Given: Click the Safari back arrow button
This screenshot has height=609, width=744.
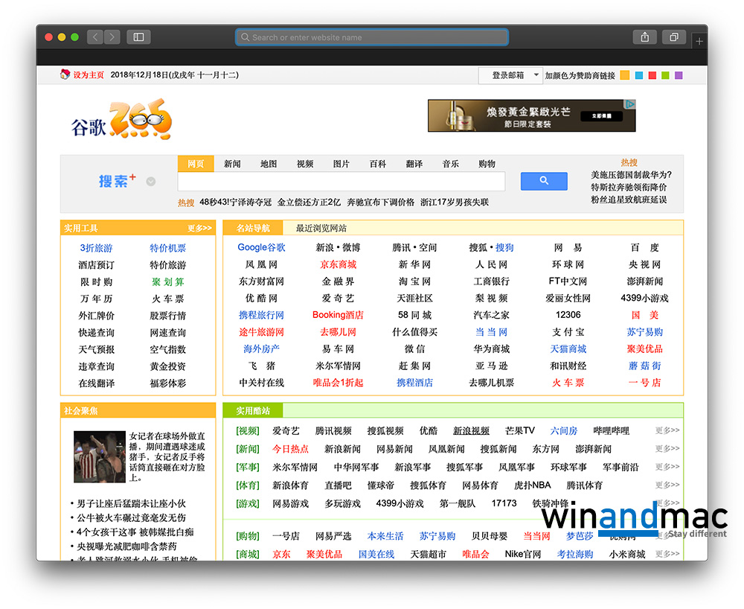Looking at the screenshot, I should pyautogui.click(x=95, y=36).
